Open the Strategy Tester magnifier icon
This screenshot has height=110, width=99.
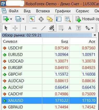tap(68, 19)
